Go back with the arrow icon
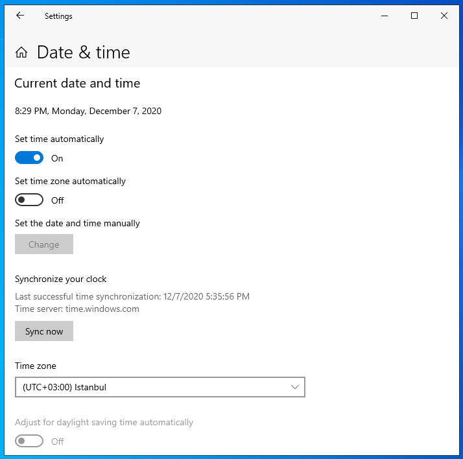 click(x=20, y=16)
